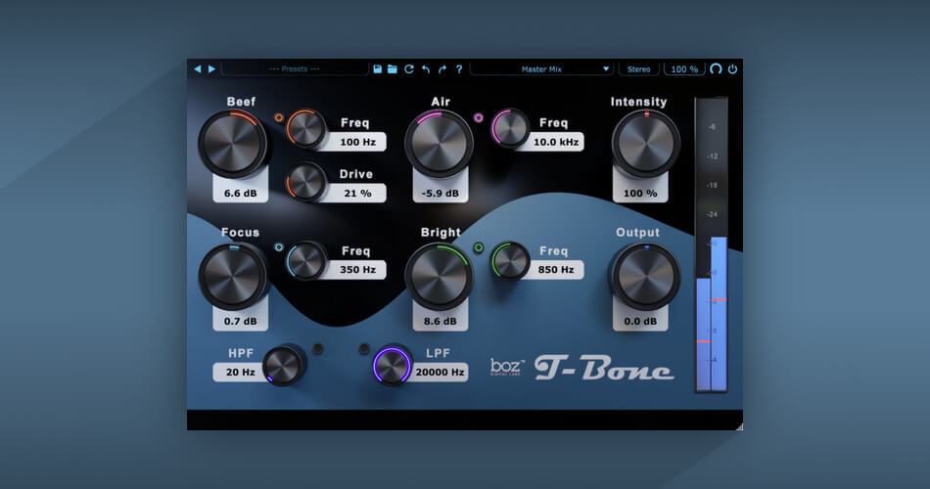This screenshot has height=489, width=930.
Task: Open help with the question mark icon
Action: [x=458, y=69]
